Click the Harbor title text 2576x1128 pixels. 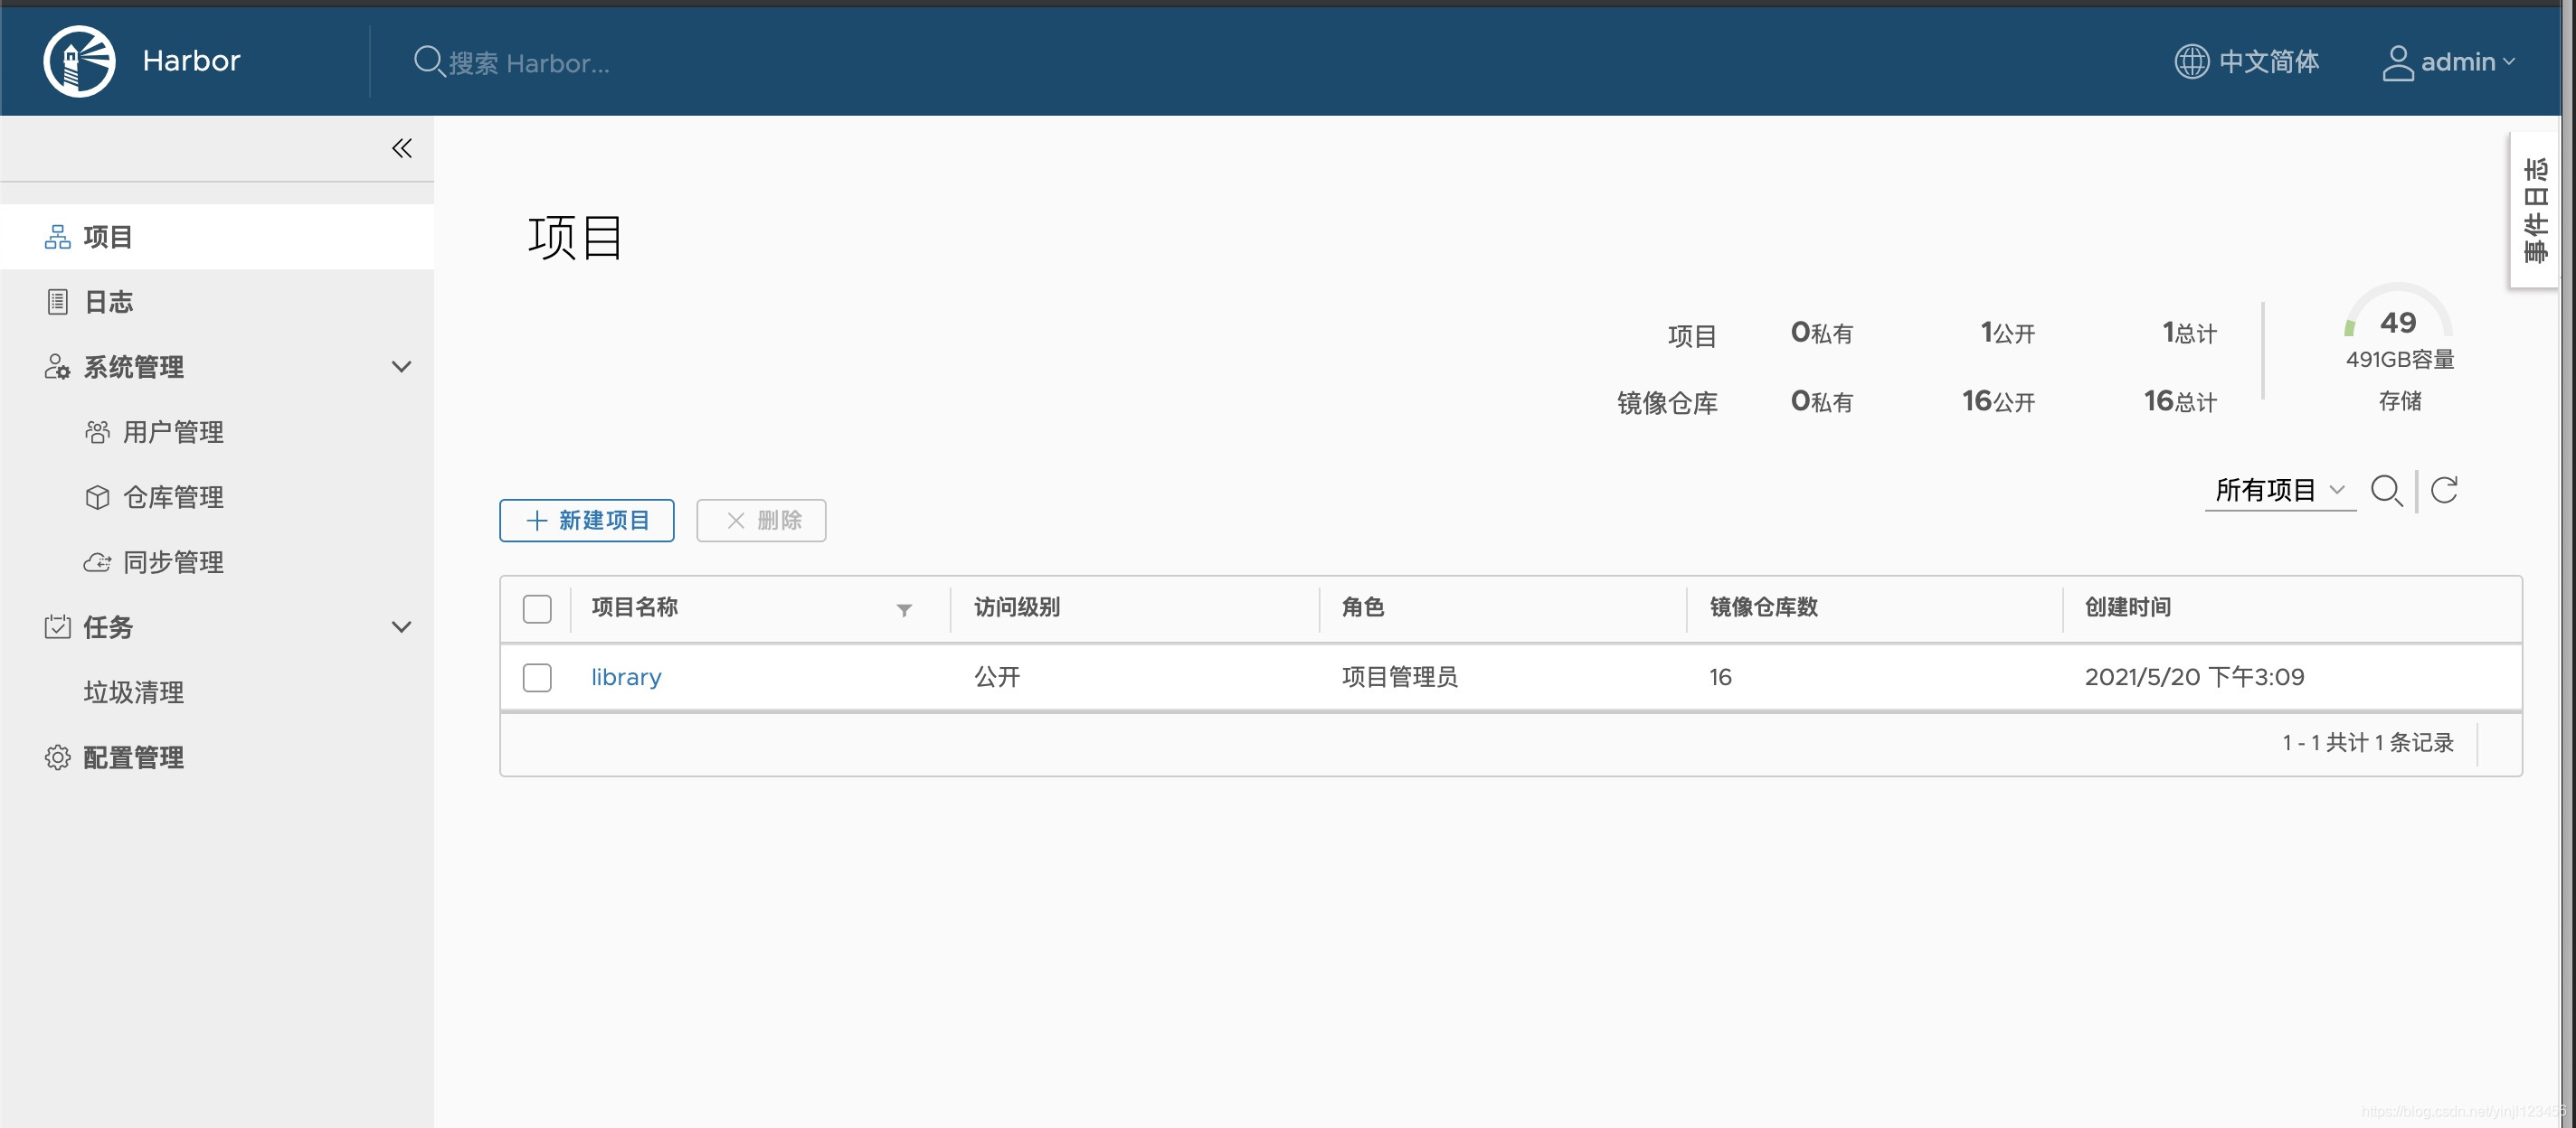coord(191,61)
